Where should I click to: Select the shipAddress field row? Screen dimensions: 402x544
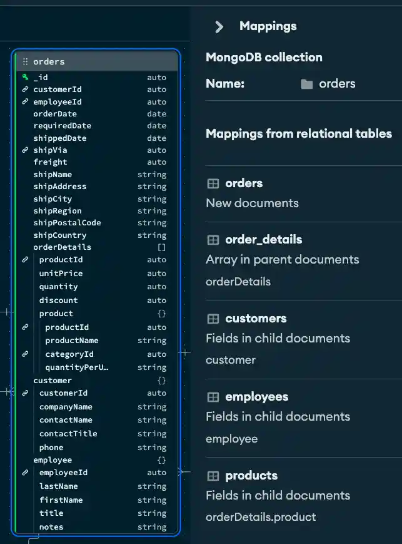click(x=97, y=187)
